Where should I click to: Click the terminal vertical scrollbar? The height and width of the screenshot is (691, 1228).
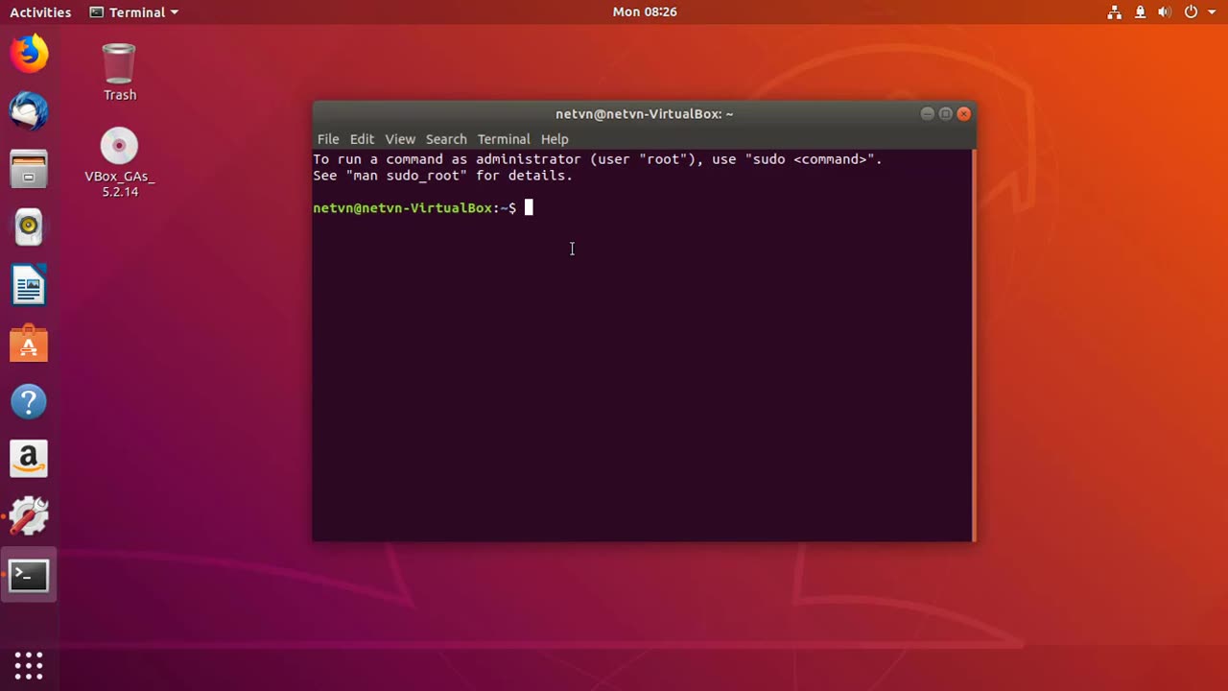(974, 345)
